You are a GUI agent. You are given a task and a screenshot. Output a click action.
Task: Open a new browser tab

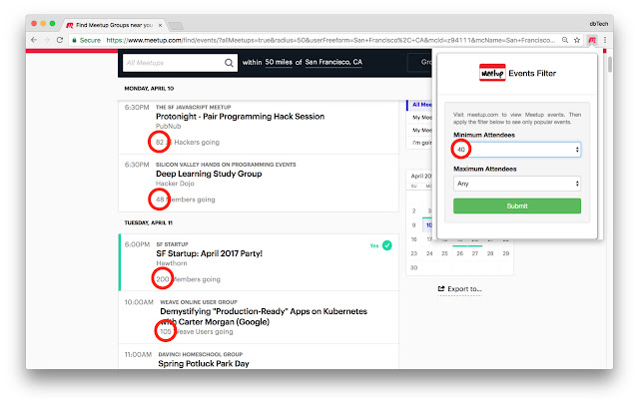point(176,26)
